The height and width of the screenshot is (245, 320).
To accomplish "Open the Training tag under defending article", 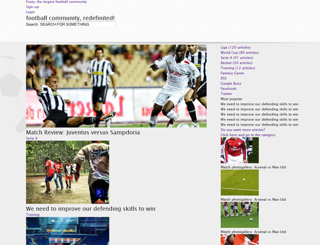I will point(33,215).
